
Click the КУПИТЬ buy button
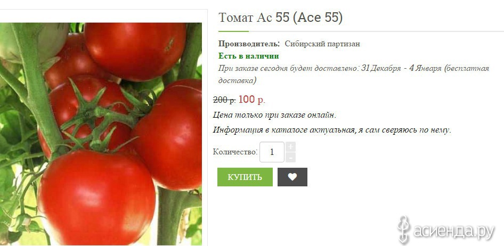[245, 177]
